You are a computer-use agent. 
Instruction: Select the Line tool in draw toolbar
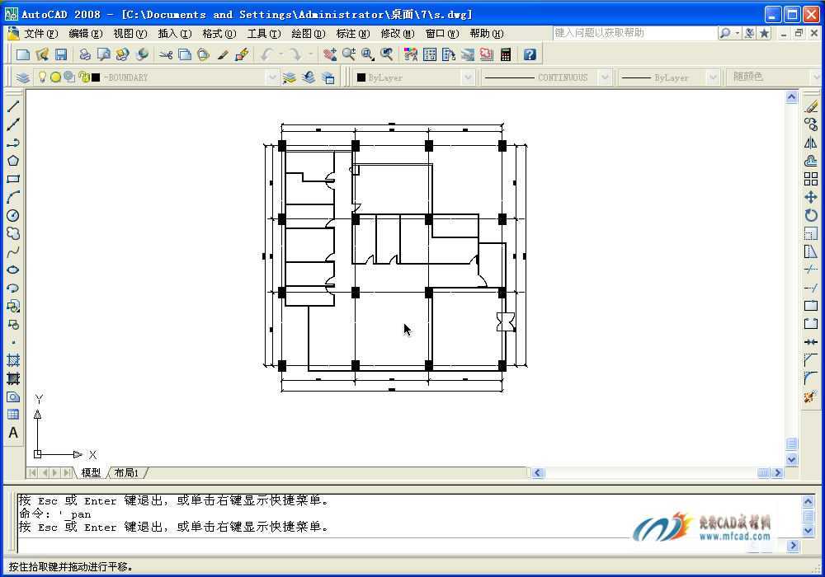pyautogui.click(x=13, y=106)
